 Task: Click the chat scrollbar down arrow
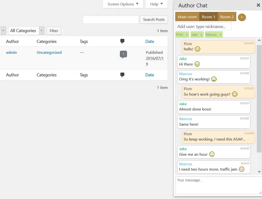click(259, 172)
